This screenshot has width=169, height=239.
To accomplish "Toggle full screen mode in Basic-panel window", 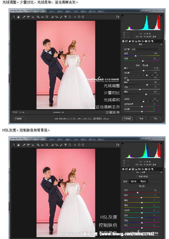I will click(118, 17).
